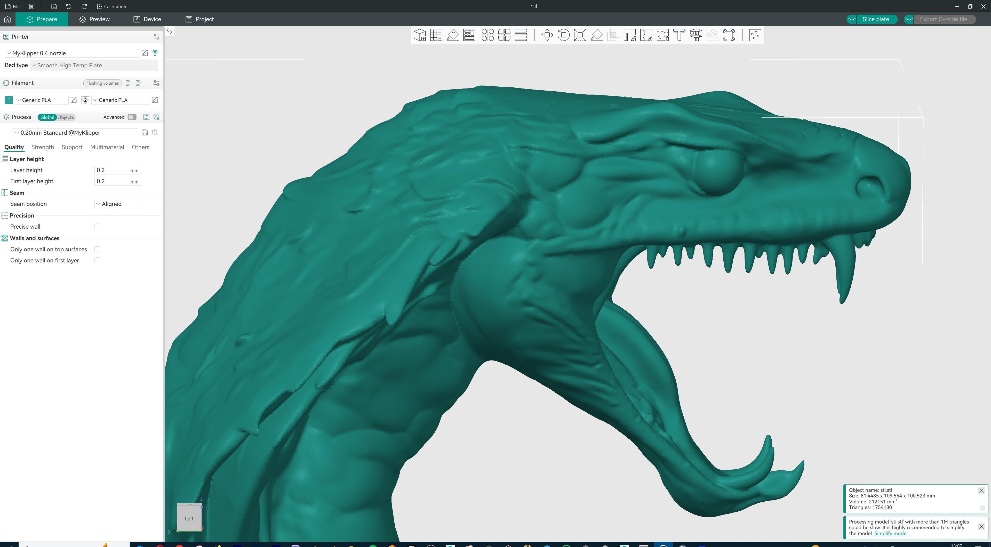
Task: Check Only one wall on first layer
Action: pyautogui.click(x=97, y=260)
